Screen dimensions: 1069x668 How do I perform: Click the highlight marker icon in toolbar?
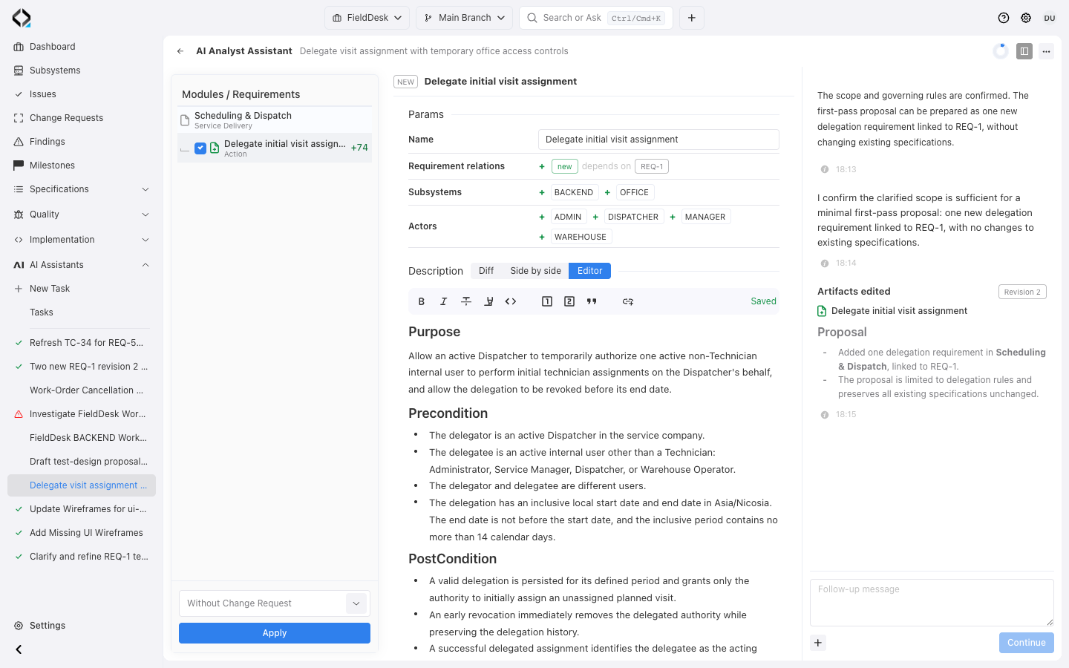(x=488, y=301)
